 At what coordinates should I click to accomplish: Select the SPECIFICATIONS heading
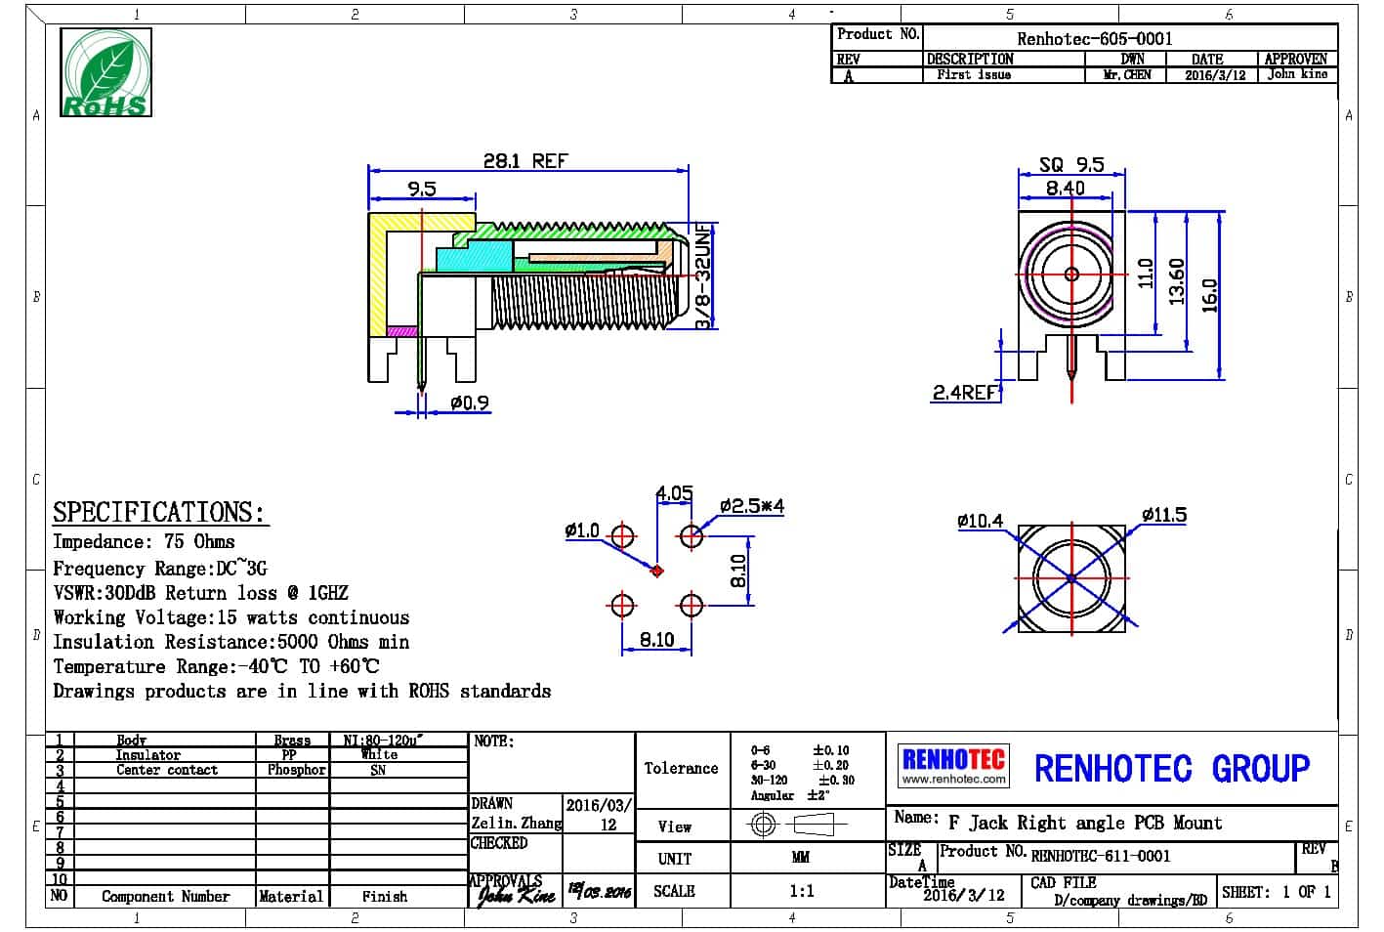158,512
